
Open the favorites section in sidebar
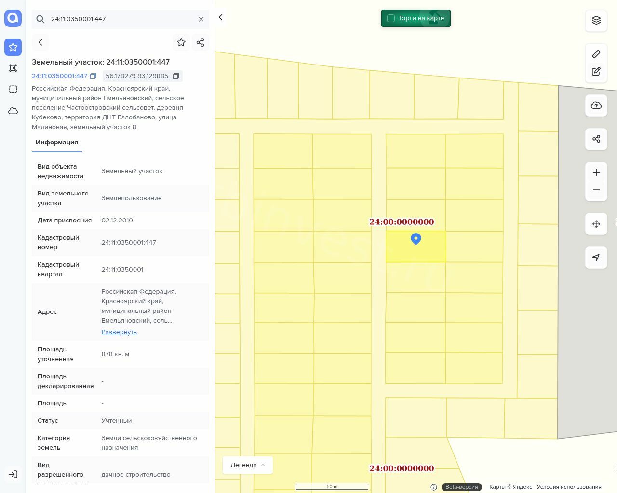click(x=13, y=47)
